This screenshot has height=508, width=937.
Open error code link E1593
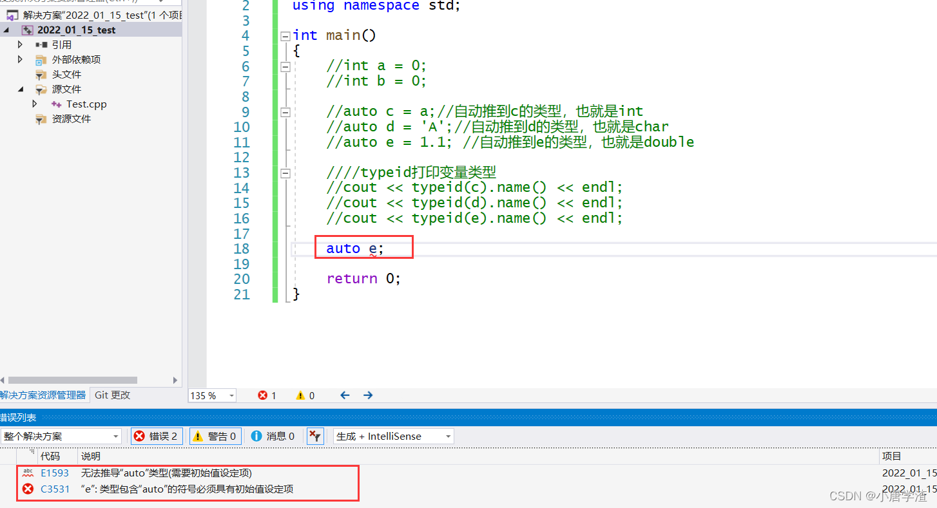[x=55, y=473]
